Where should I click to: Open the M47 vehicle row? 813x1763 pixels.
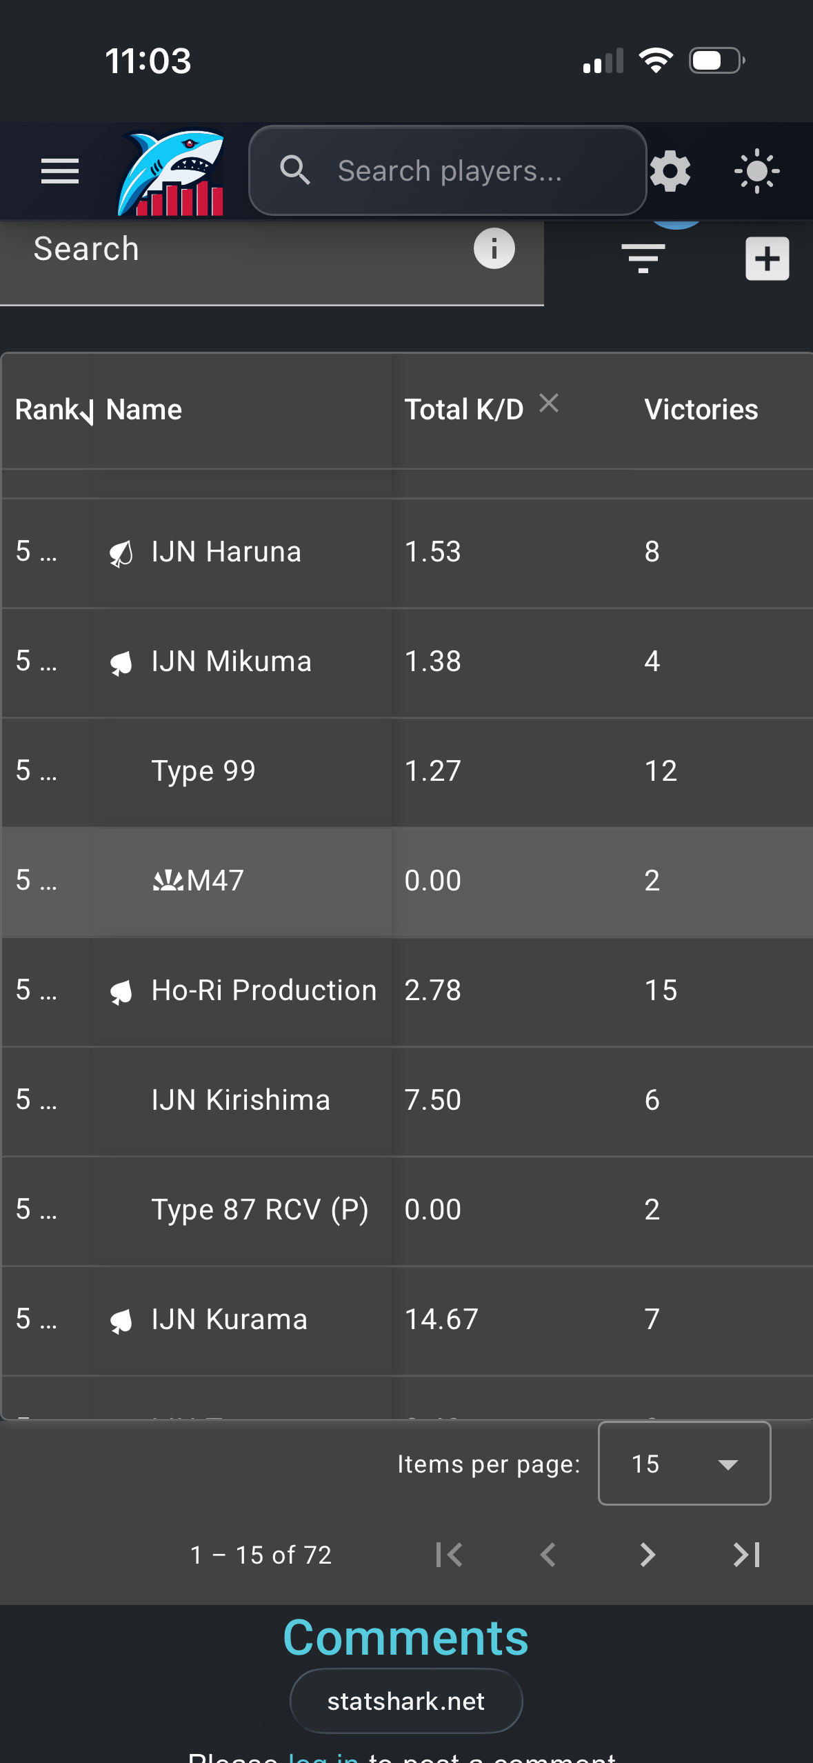click(407, 881)
